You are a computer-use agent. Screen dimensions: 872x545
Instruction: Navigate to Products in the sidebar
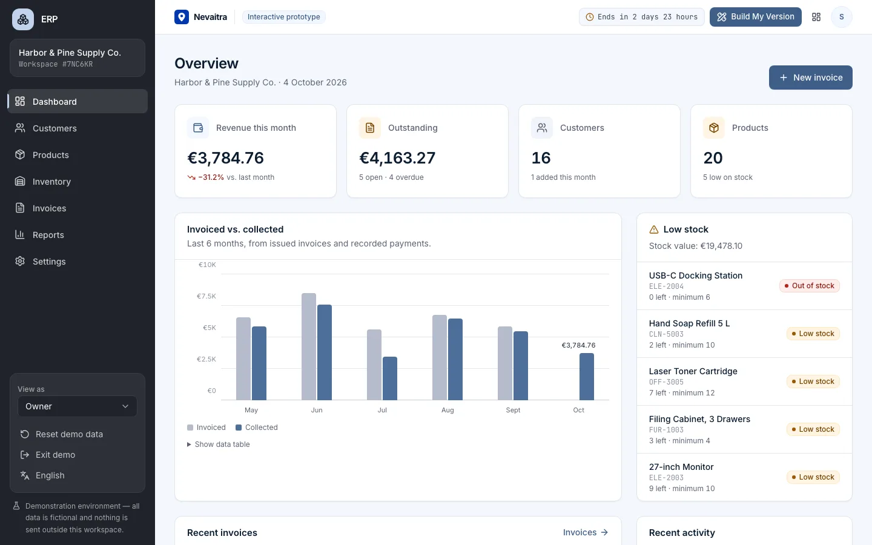click(x=78, y=154)
